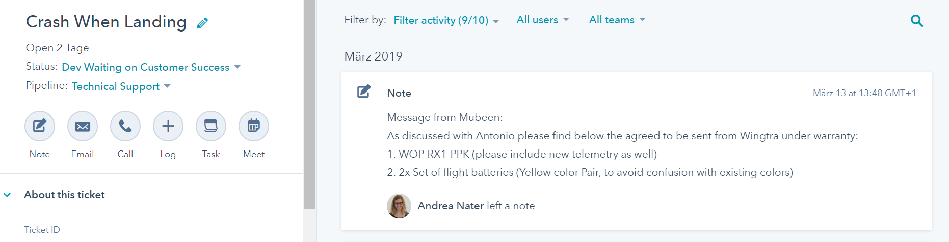Expand the Filter activity (9/10) dropdown

[x=446, y=20]
